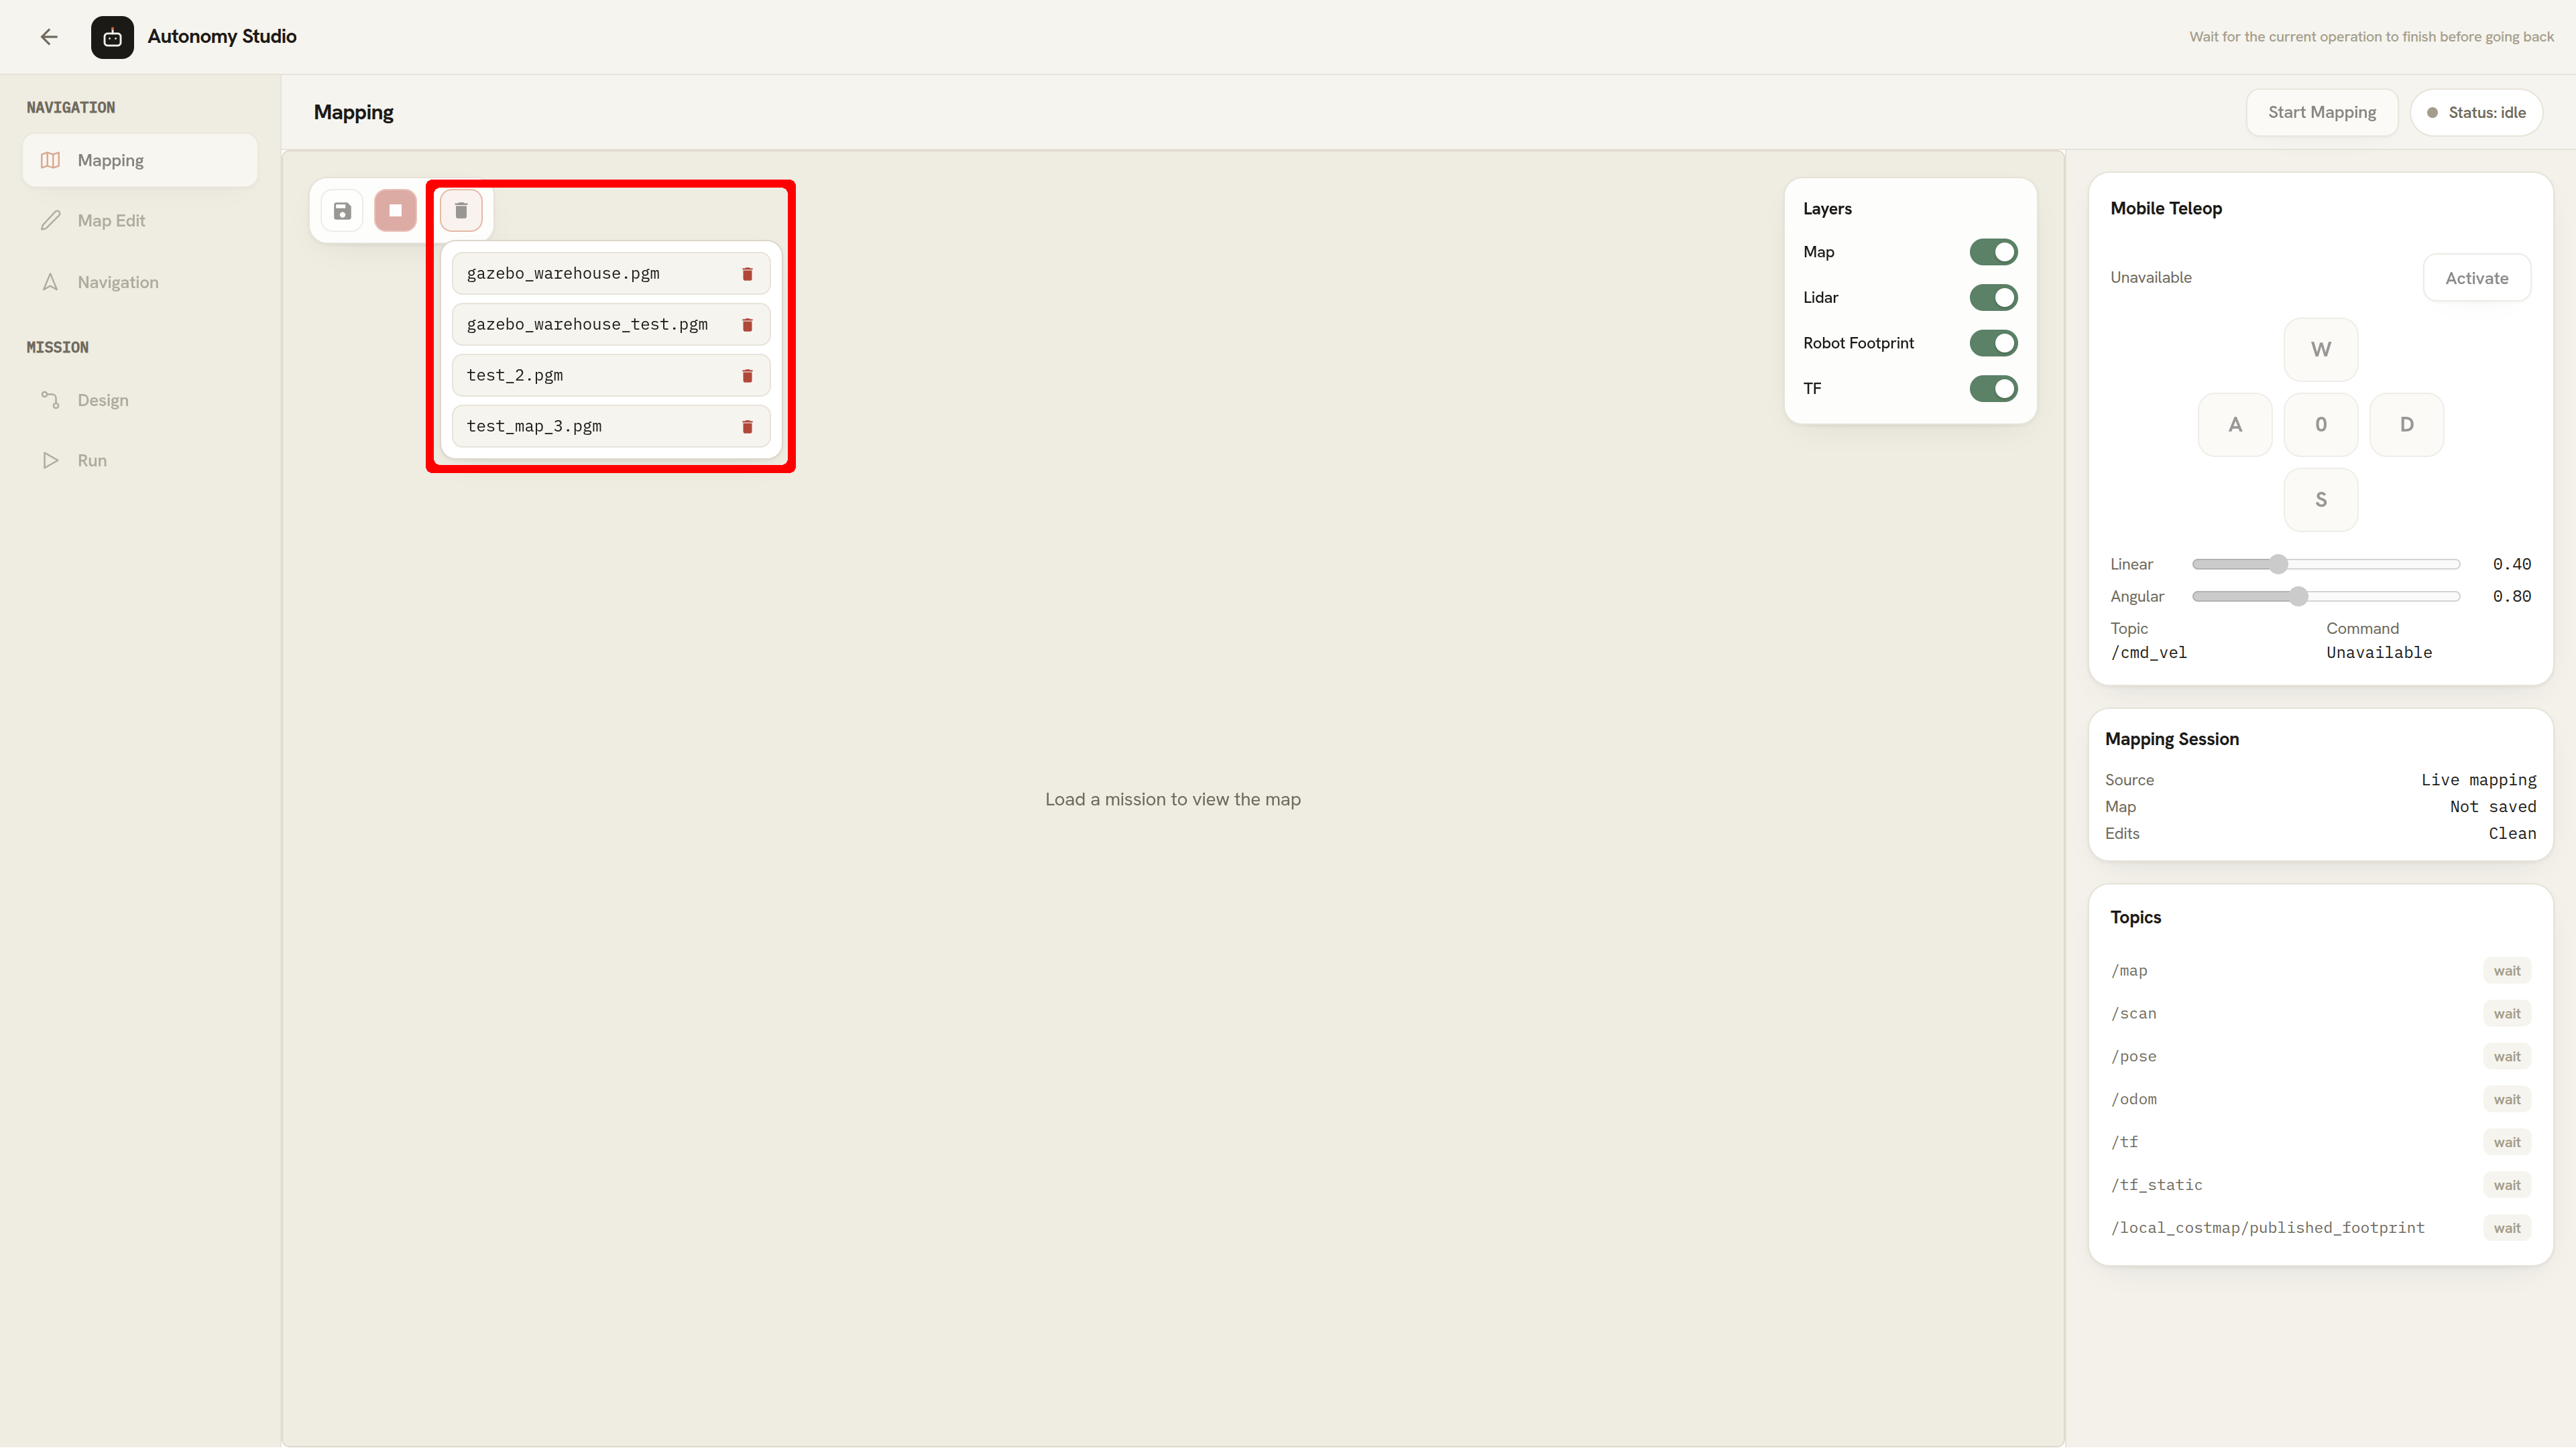The width and height of the screenshot is (2576, 1448).
Task: Toggle the Map layer switch
Action: point(1993,252)
